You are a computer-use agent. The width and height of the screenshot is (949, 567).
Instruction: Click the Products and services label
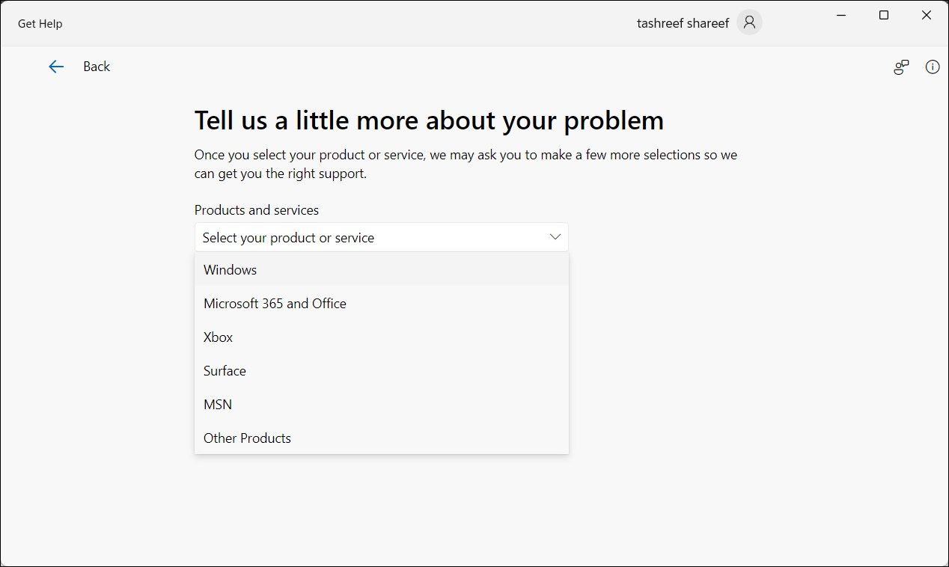click(257, 210)
